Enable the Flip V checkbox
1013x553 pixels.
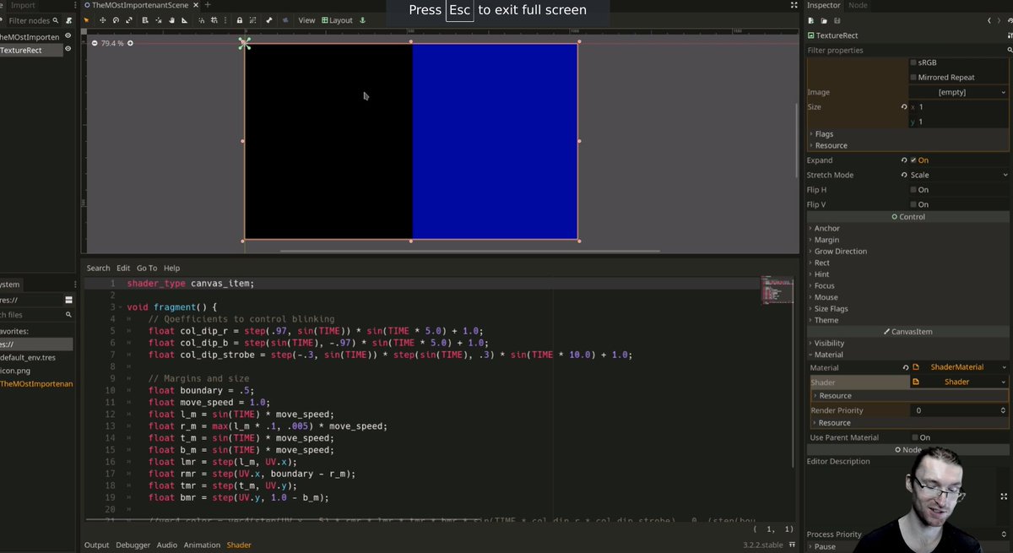point(913,204)
